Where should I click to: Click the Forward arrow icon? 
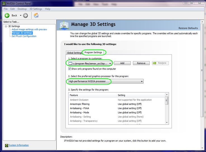point(25,15)
